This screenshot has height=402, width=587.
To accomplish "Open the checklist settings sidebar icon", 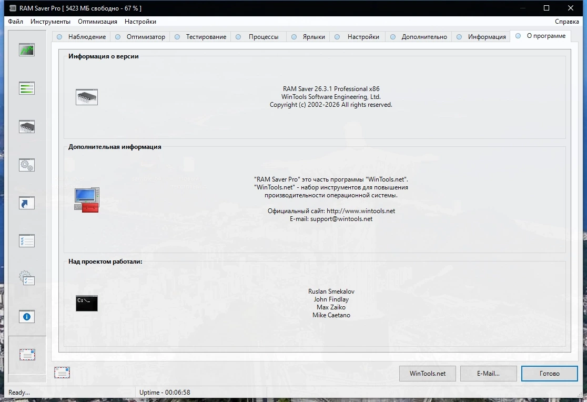I will [x=27, y=241].
